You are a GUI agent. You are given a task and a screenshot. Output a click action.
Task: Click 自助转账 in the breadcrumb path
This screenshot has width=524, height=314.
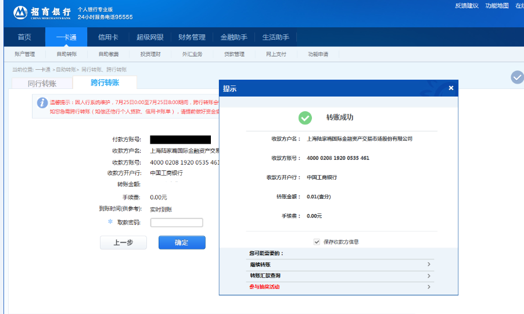66,70
